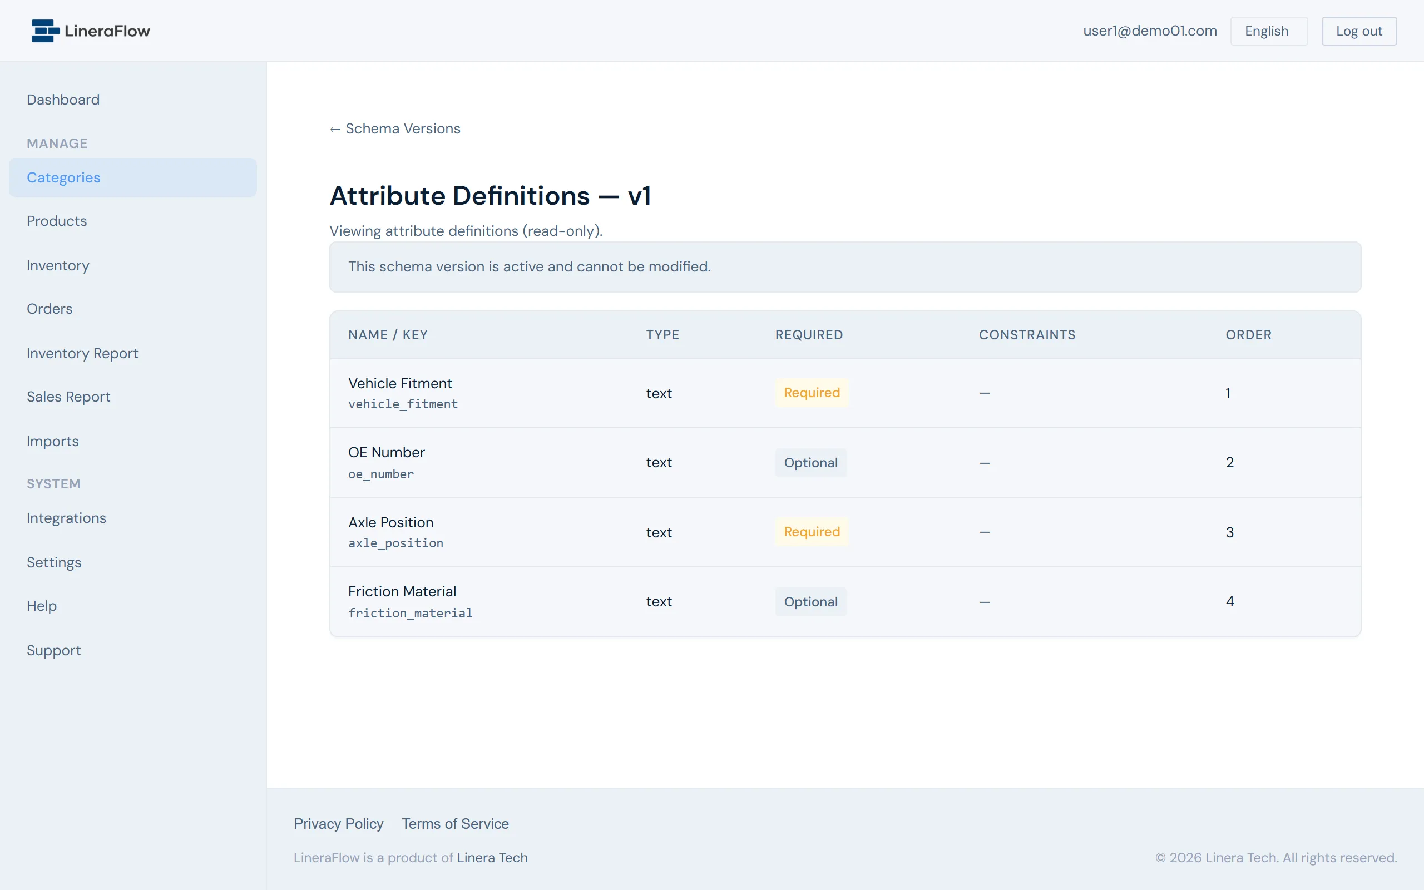Go to Integrations
Screen dimensions: 1424x890
point(67,518)
